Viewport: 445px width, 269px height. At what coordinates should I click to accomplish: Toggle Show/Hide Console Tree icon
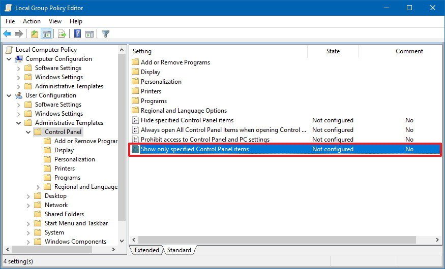tap(46, 34)
